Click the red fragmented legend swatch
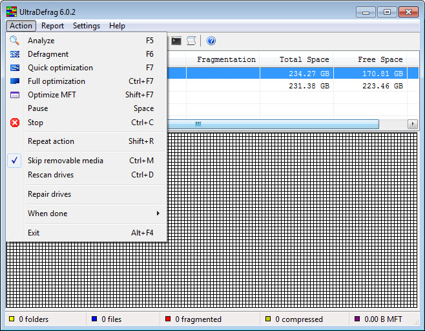425x331 pixels. click(168, 319)
